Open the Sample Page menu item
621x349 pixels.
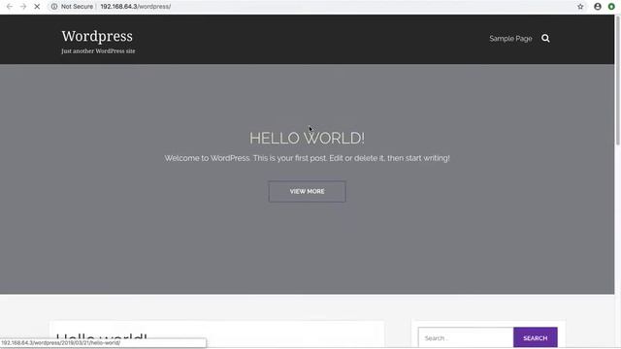(x=510, y=39)
